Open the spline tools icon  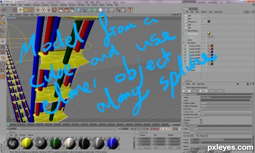pyautogui.click(x=84, y=10)
